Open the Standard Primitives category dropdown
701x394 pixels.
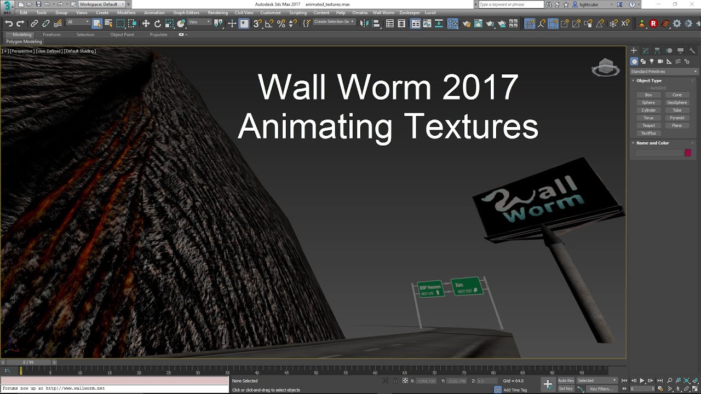664,72
